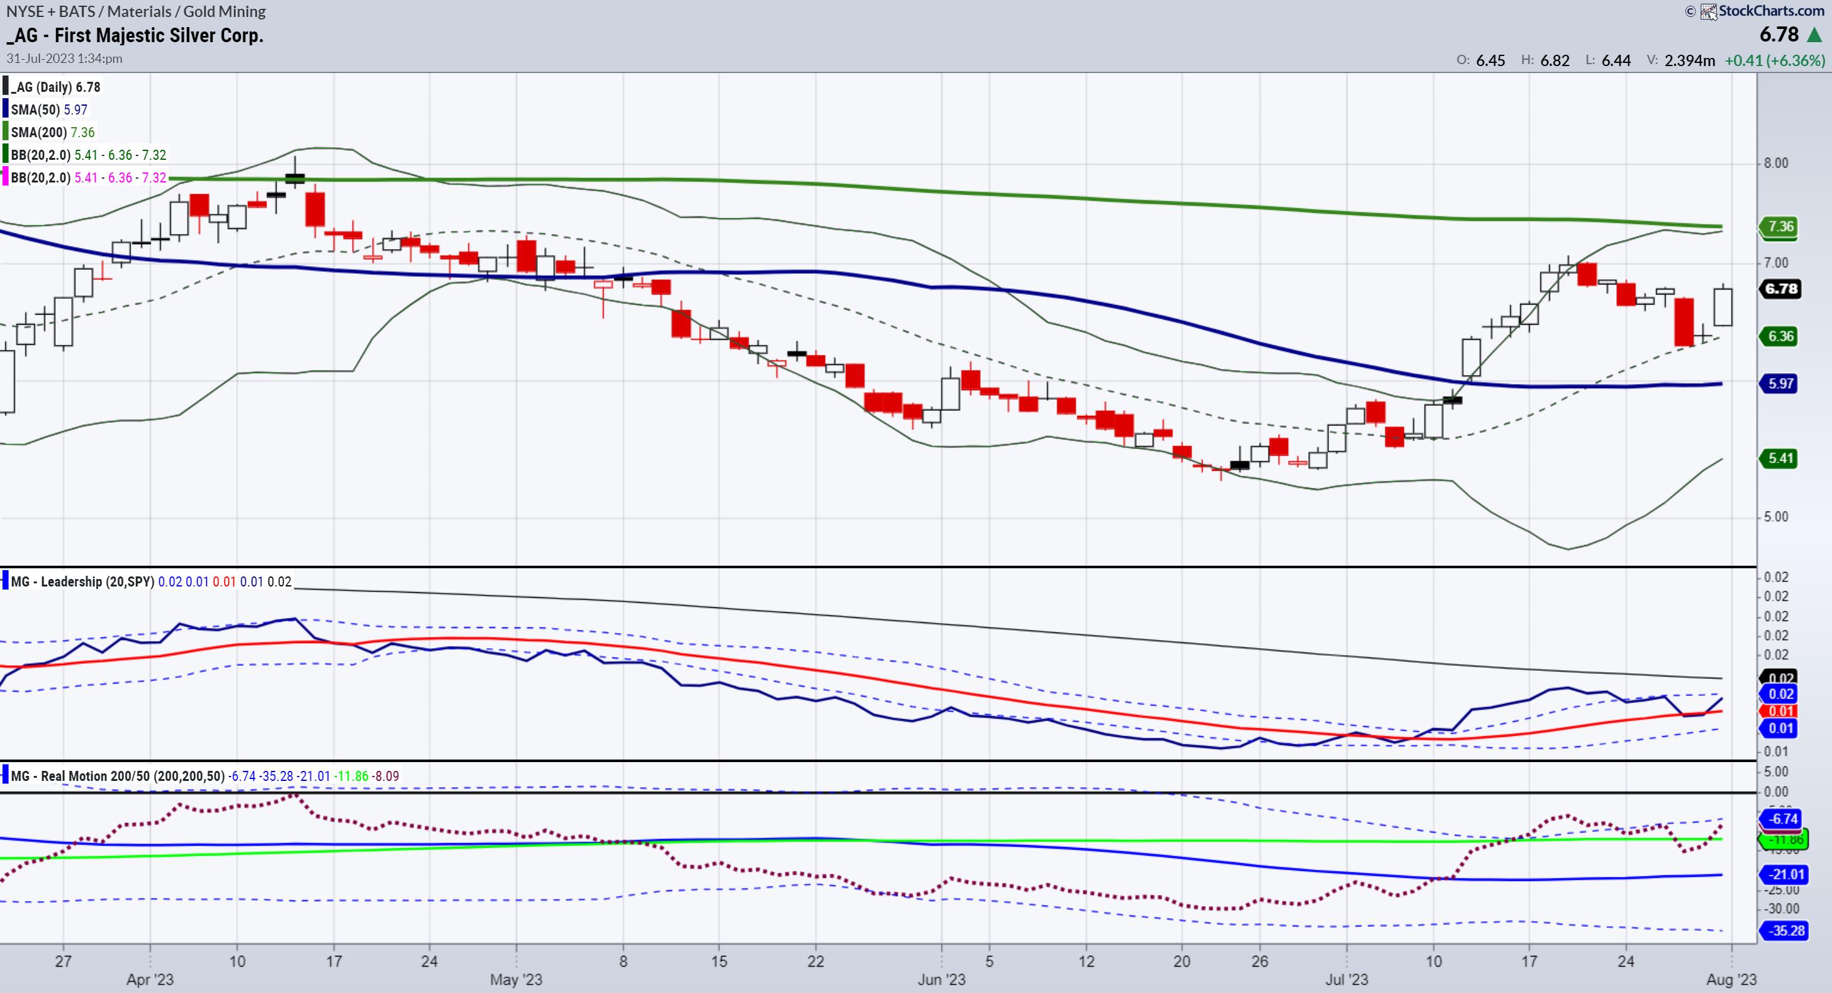Click the green up-arrow next to 6.78
Image resolution: width=1832 pixels, height=993 pixels.
point(1814,35)
